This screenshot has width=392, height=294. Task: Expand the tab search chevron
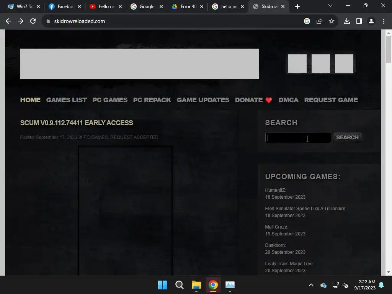[x=330, y=5]
